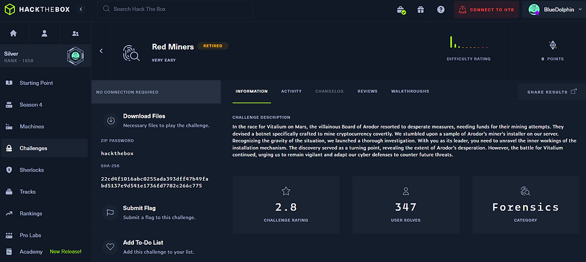The image size is (586, 262).
Task: Click the New Release! label
Action: click(65, 252)
